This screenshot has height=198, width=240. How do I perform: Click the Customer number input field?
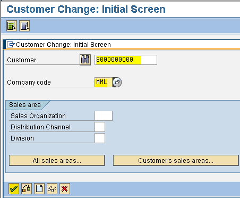(126, 60)
